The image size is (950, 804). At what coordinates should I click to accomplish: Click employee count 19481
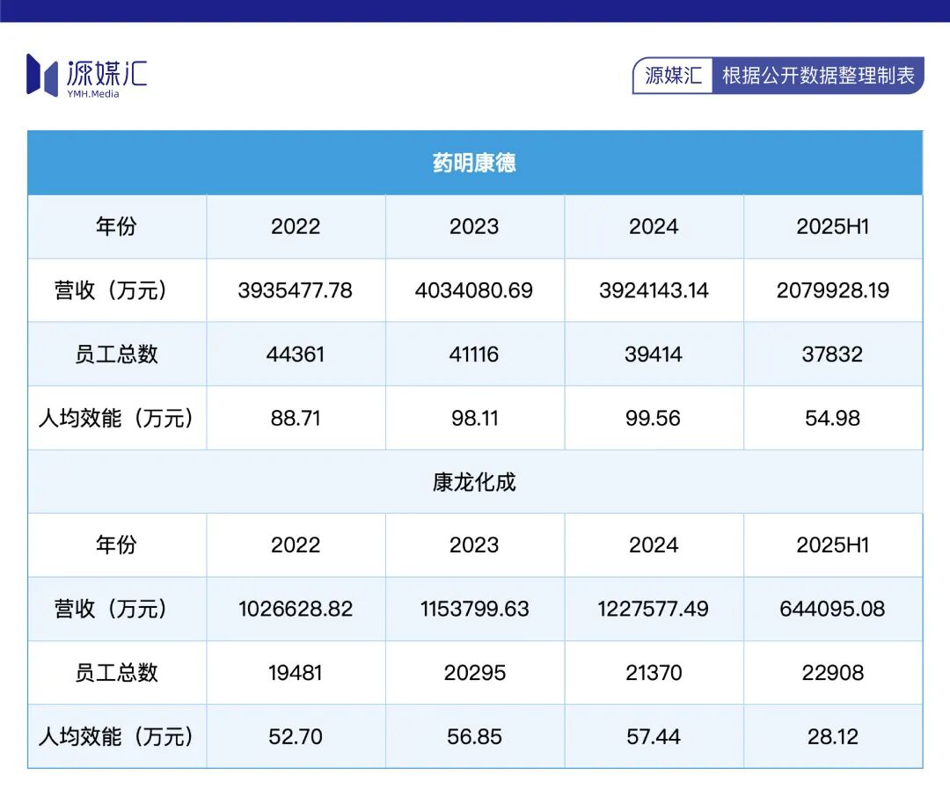coord(295,673)
